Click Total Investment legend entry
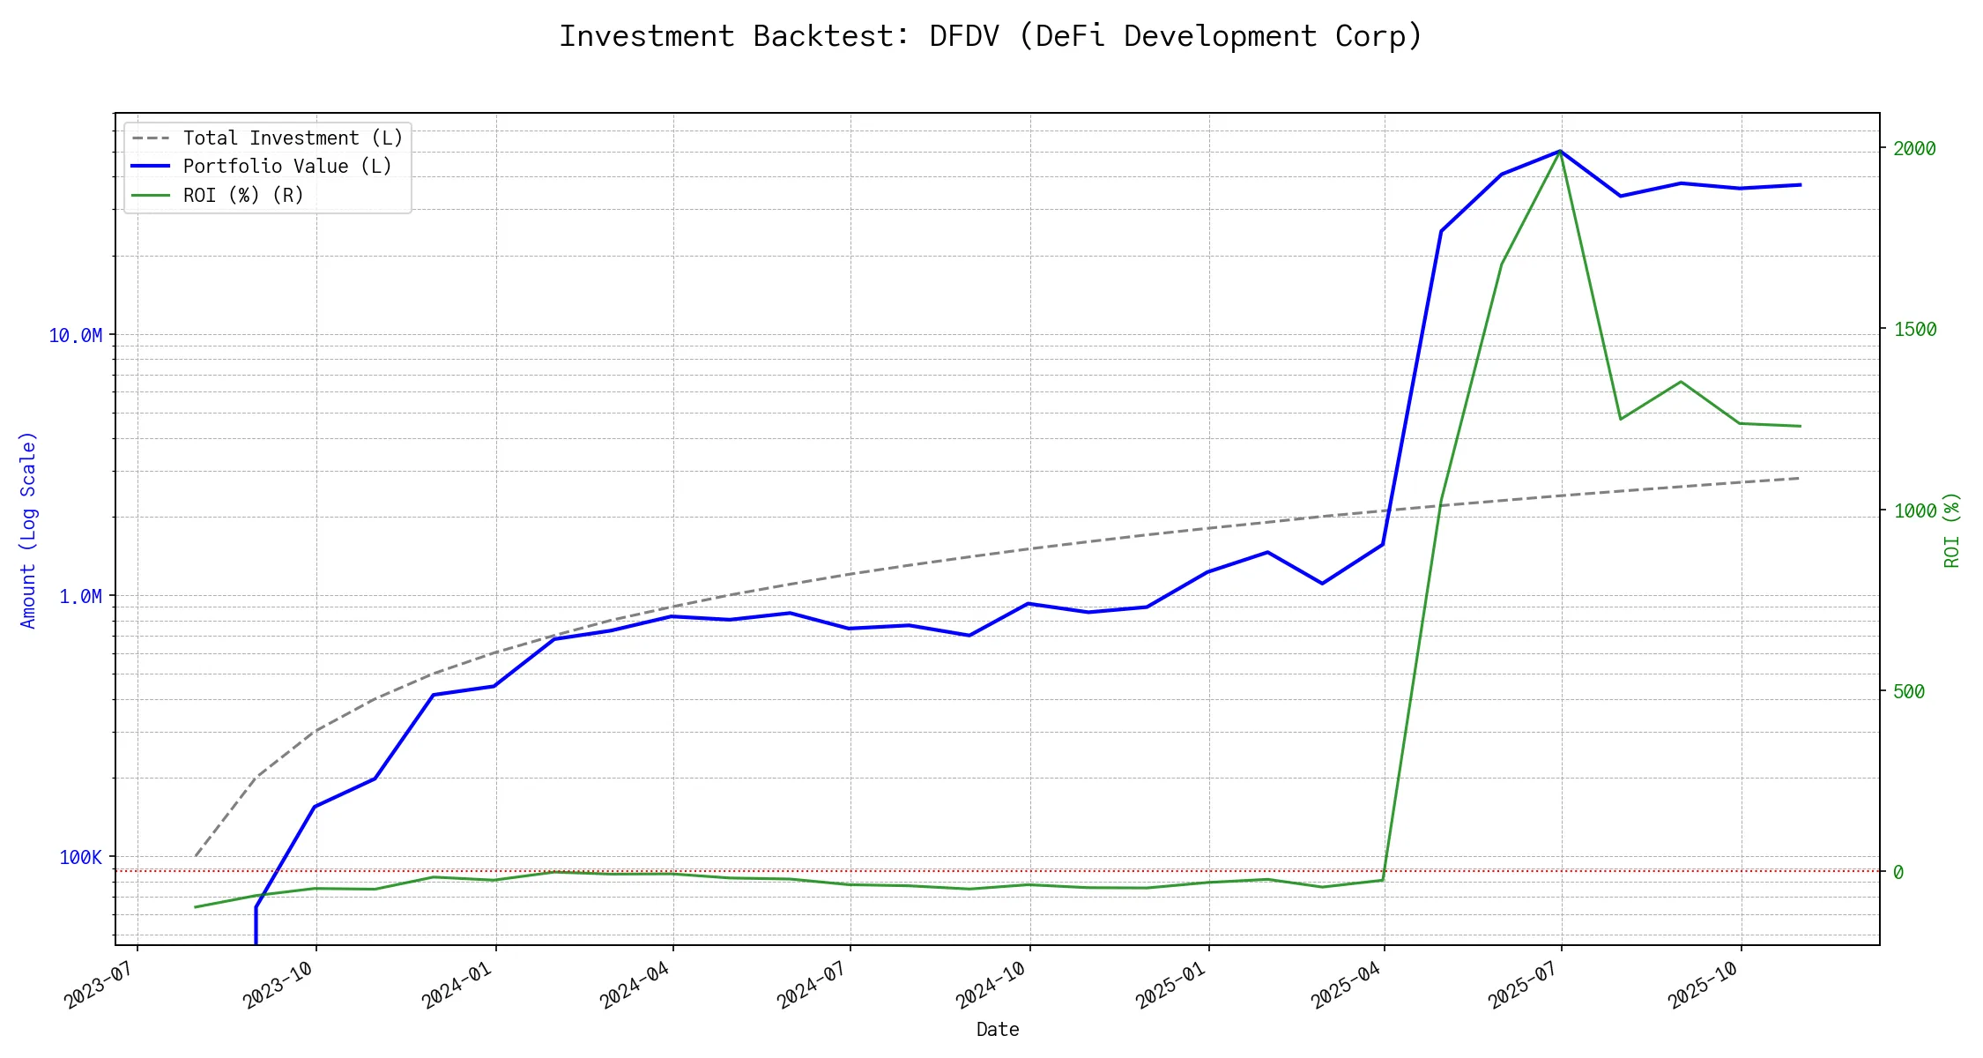The height and width of the screenshot is (1058, 1983). pyautogui.click(x=293, y=138)
